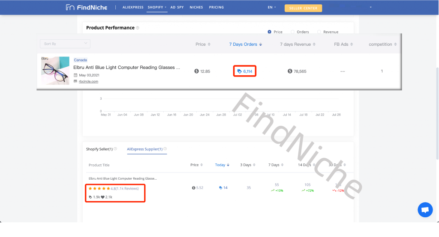Screen dimensions: 439x237
Task: Click the 78,565 revenue value
Action: pos(300,71)
